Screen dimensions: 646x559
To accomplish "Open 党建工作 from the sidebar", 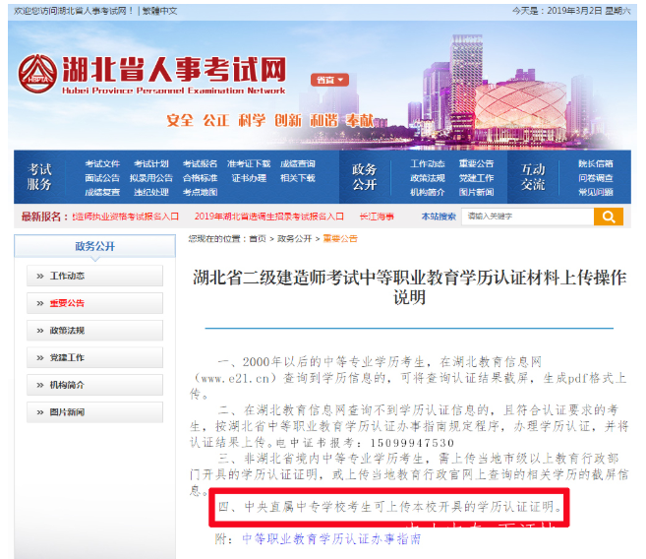I will click(94, 357).
